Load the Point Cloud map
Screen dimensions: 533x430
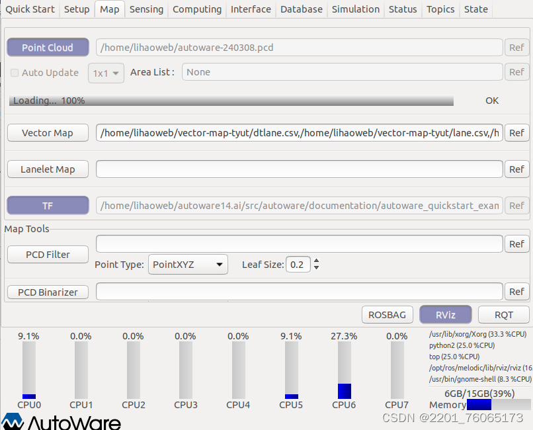48,47
